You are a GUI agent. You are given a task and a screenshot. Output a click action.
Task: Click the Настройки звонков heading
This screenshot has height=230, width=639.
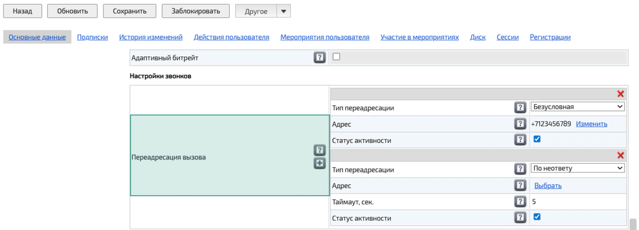tap(160, 76)
